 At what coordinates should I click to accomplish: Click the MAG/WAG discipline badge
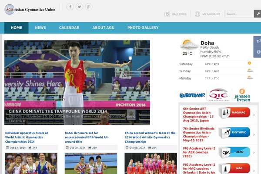tap(234, 113)
